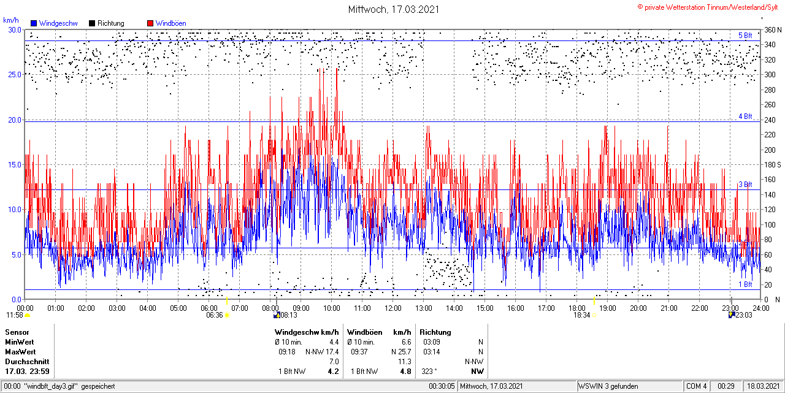This screenshot has width=785, height=393.
Task: Click the minimum wind speed value '4.4'
Action: click(x=334, y=342)
